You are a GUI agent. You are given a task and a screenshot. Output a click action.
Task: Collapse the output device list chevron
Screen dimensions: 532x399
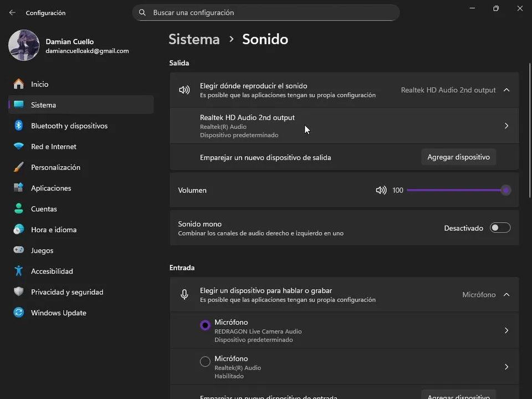click(x=507, y=90)
